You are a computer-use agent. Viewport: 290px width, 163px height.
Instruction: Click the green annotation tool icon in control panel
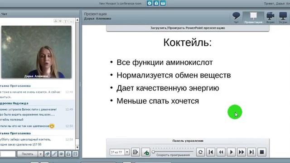(146, 152)
